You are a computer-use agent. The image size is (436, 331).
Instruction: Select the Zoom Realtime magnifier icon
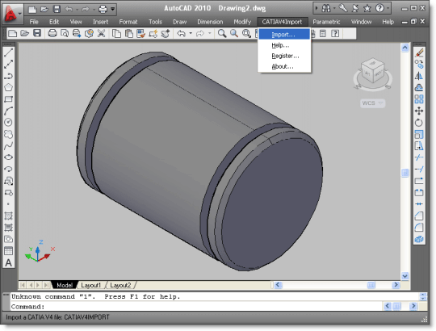pyautogui.click(x=222, y=34)
